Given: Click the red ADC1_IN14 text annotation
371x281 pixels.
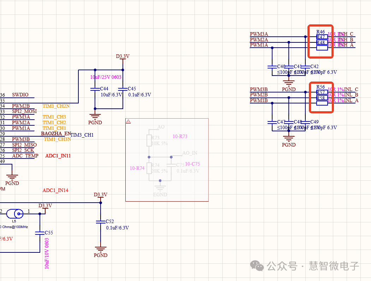Looking at the screenshot, I should [x=55, y=190].
